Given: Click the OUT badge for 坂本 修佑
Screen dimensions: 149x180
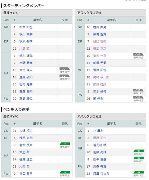Looking at the screenshot, I should 138,90.
